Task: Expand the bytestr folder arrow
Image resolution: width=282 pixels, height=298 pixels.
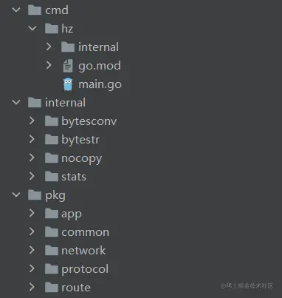Action: tap(32, 139)
